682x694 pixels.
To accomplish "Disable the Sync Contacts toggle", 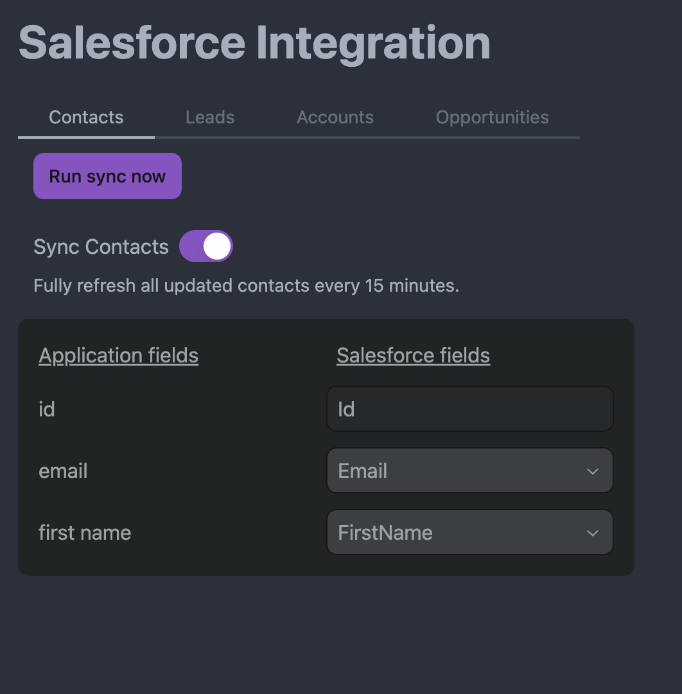I will tap(206, 246).
